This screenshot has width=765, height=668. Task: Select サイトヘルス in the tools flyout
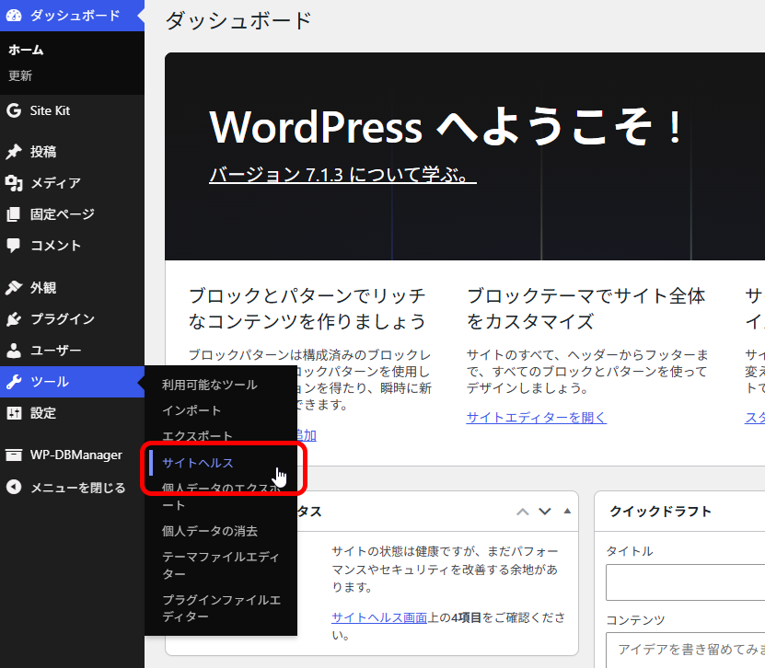tap(198, 463)
